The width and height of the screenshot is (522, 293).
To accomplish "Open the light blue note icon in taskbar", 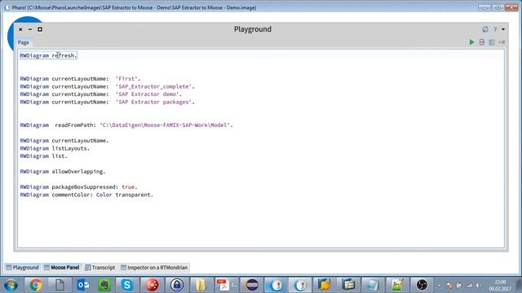I will coord(372,285).
